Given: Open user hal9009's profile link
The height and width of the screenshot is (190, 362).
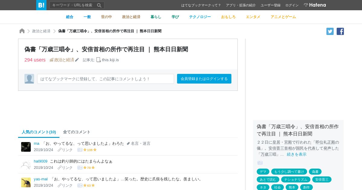Looking at the screenshot, I should (x=40, y=161).
